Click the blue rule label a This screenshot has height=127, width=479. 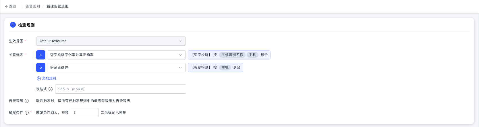(41, 55)
